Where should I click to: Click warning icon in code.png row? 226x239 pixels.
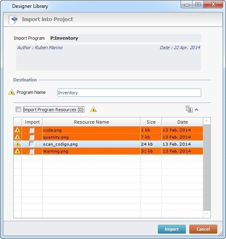(x=17, y=130)
